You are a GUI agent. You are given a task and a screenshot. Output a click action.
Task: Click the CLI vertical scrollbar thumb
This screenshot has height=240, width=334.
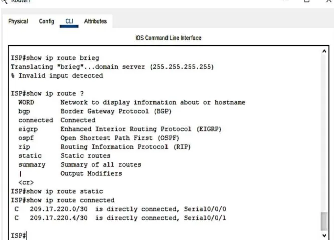[324, 221]
